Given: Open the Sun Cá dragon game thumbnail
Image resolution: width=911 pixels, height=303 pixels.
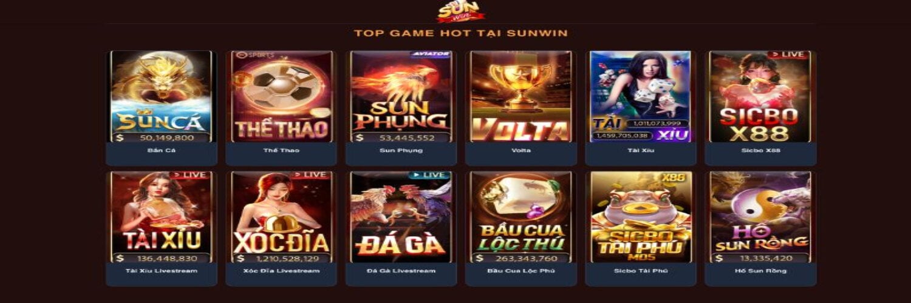Looking at the screenshot, I should click(162, 96).
